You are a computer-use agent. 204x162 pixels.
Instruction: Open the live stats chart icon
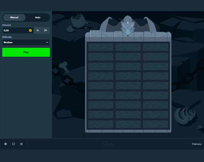click(x=21, y=144)
